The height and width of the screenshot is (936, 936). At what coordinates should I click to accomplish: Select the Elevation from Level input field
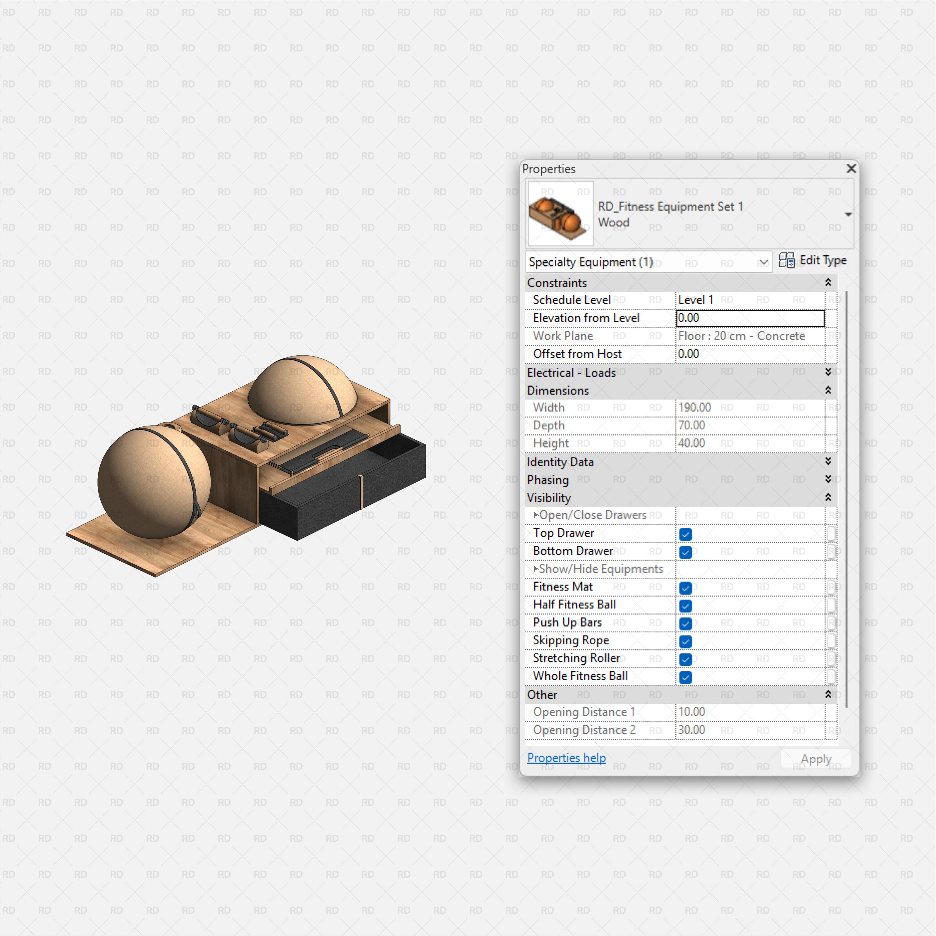750,318
